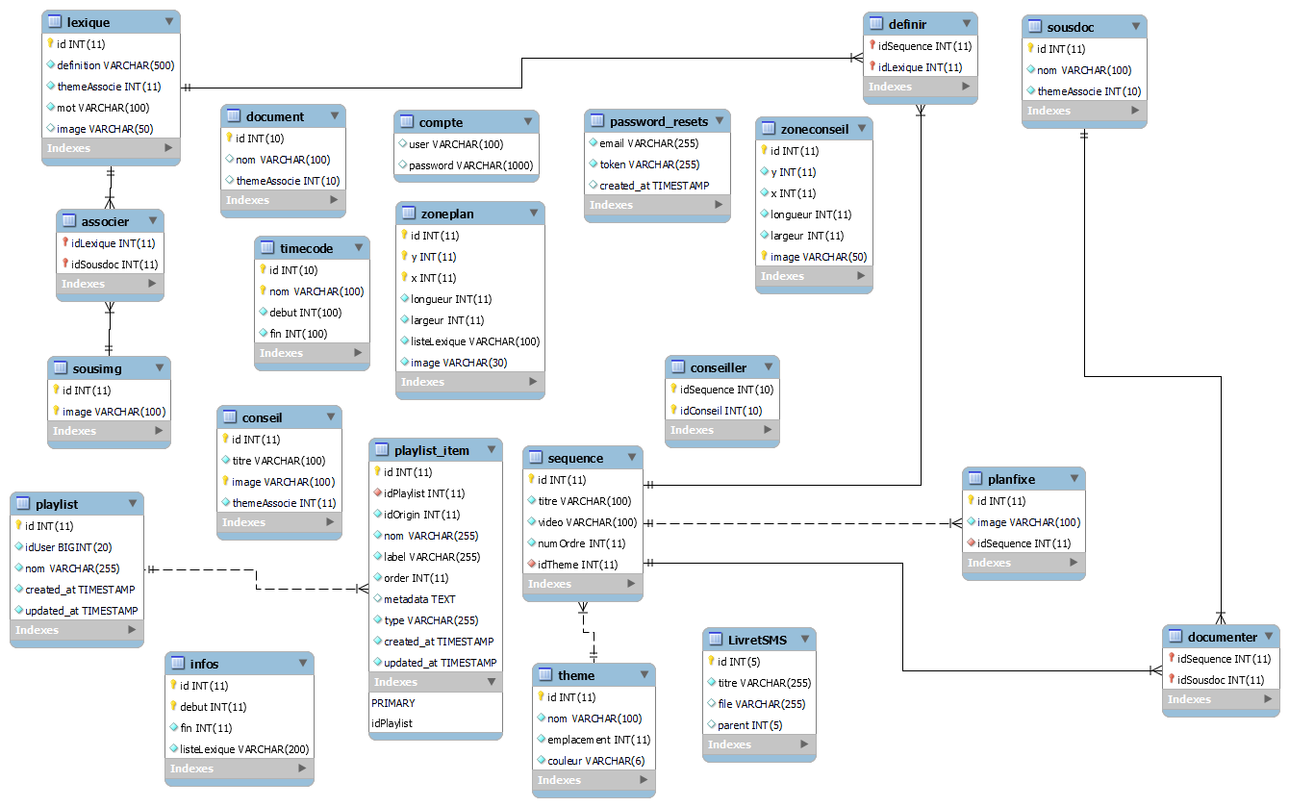
Task: Select the idPlaylist index entry
Action: (x=392, y=723)
